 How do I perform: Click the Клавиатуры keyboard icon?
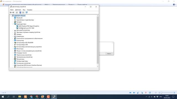15,36
